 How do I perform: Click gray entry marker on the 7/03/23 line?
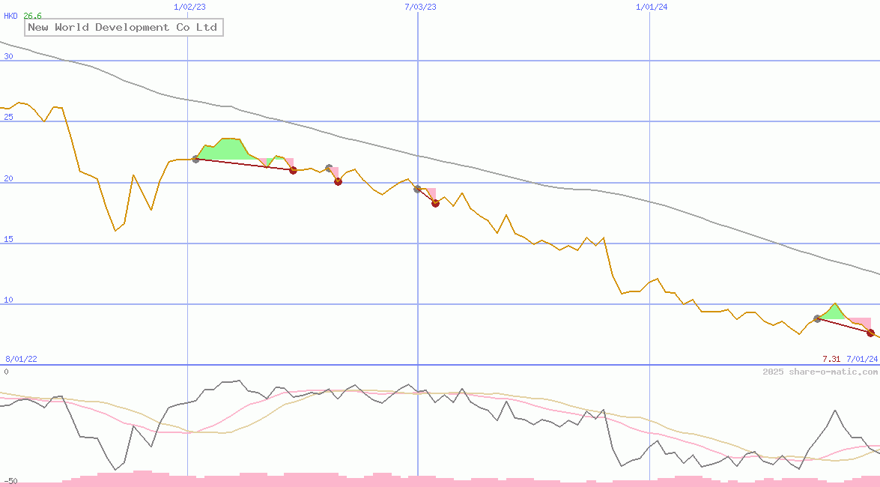pos(418,190)
